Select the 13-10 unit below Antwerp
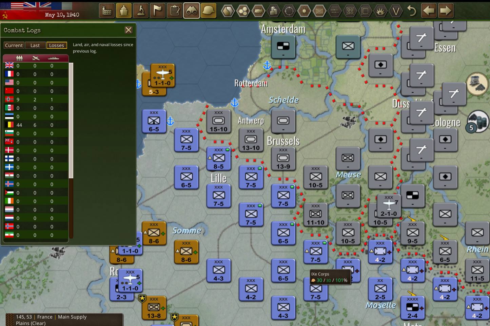This screenshot has width=490, height=326. click(251, 140)
